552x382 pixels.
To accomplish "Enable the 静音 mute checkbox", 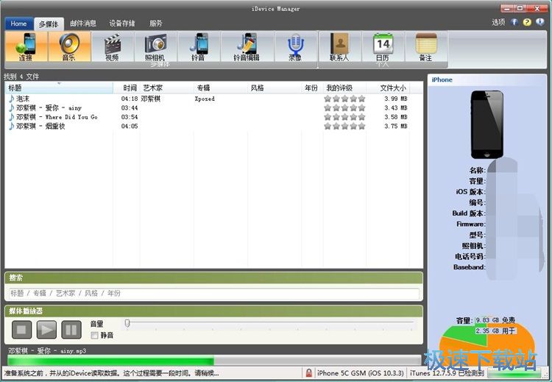I will (94, 336).
